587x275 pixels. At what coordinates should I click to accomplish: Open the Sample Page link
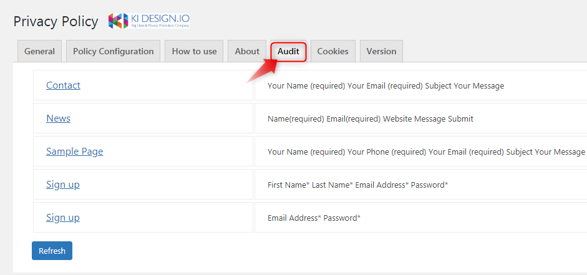(x=75, y=152)
